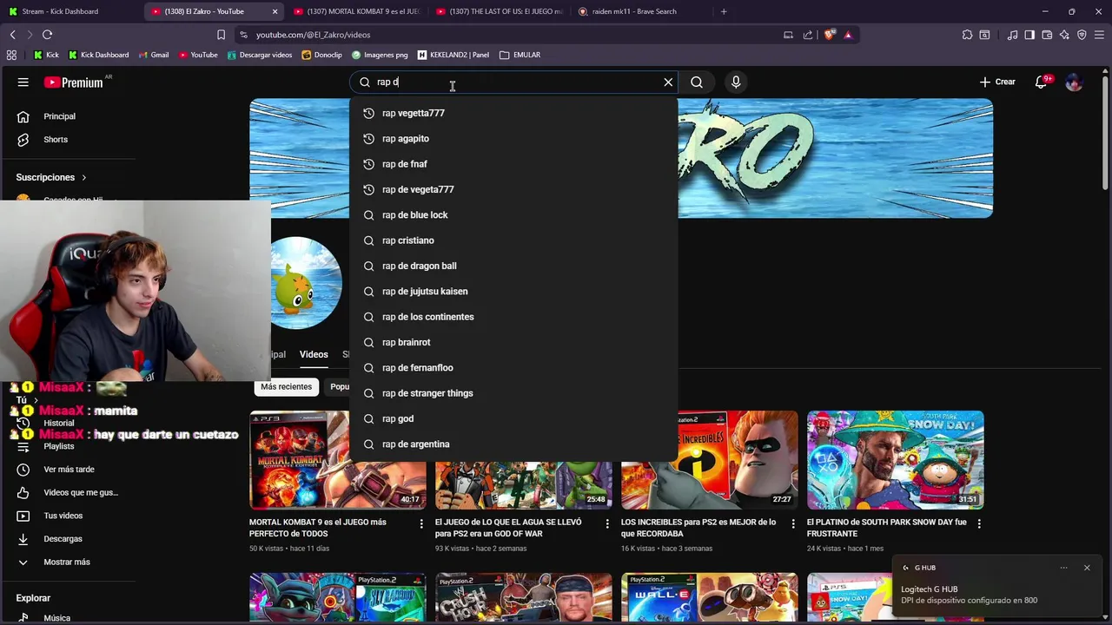Image resolution: width=1112 pixels, height=625 pixels.
Task: Select suggestion 'rap de los continentes'
Action: pos(513,317)
